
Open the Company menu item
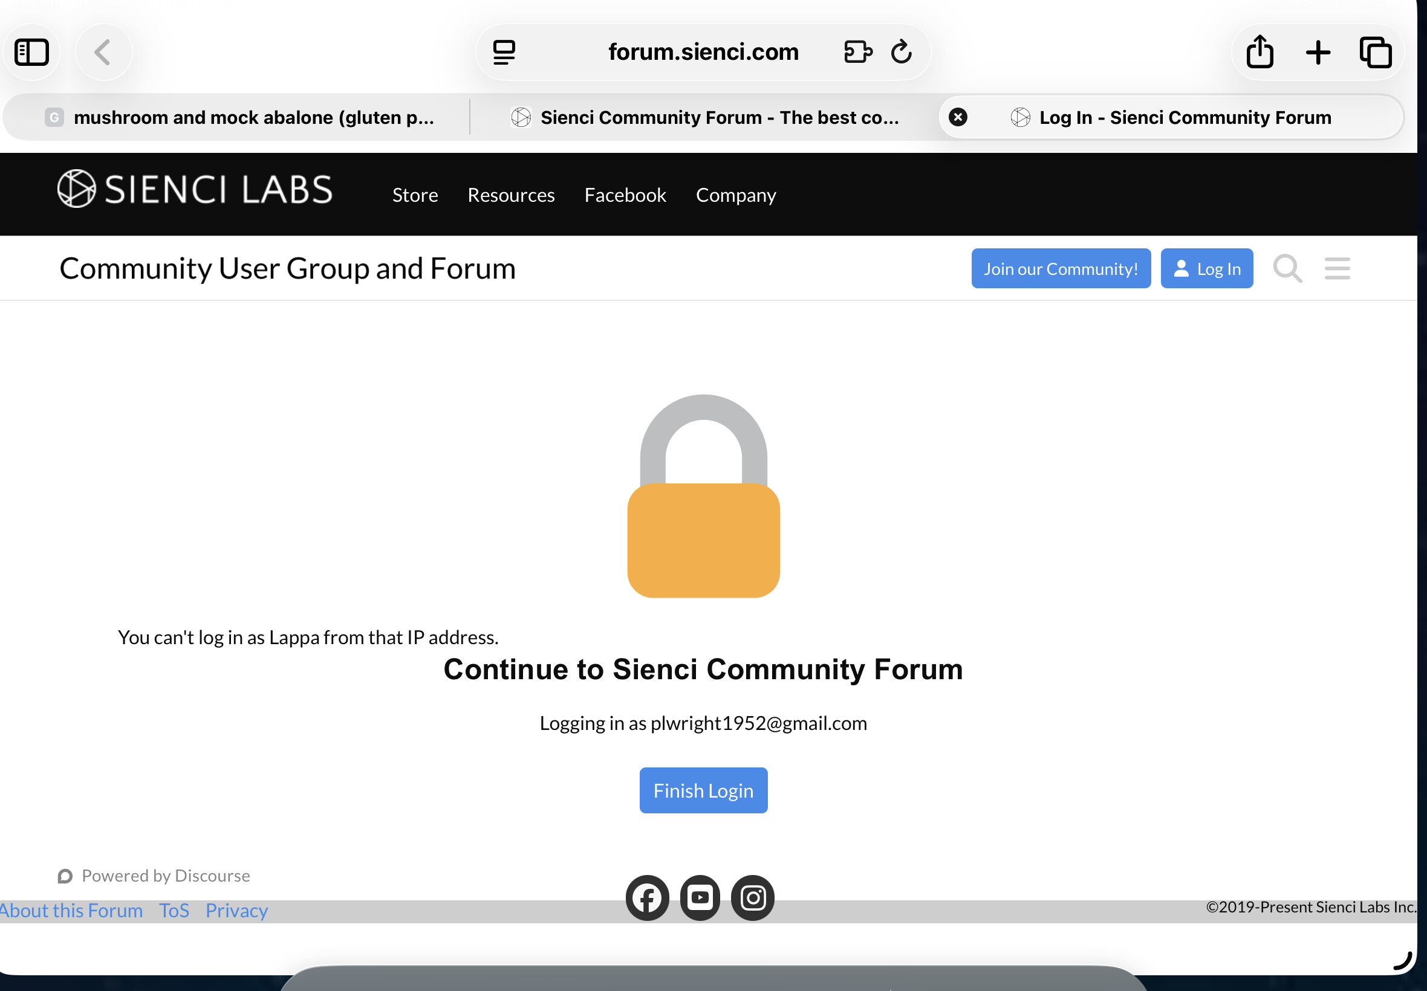coord(735,195)
